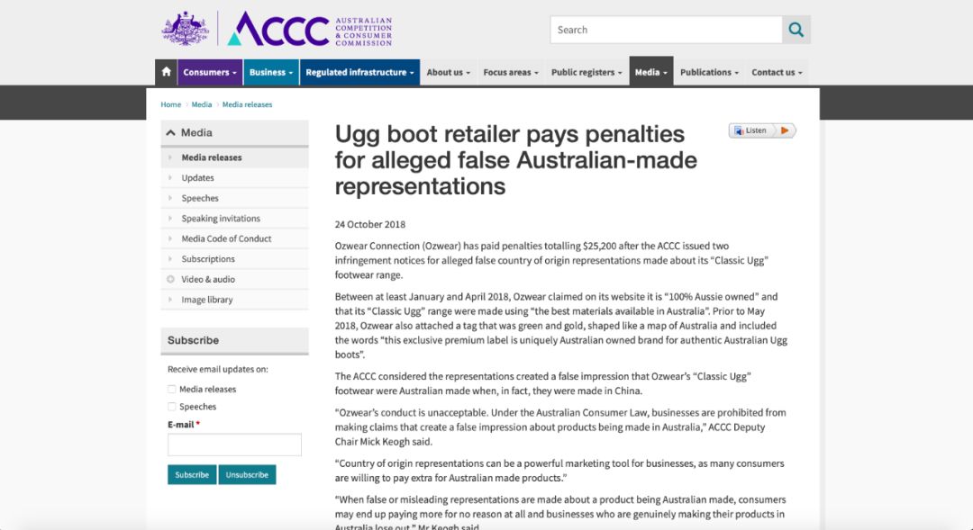Tick the Speeches subscription checkbox
Image resolution: width=973 pixels, height=530 pixels.
[172, 407]
